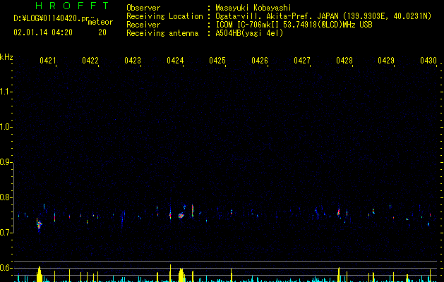Screen dimensions: 444x282
Task: Click the date stamp 02.01.14 04:20
Action: pyautogui.click(x=43, y=32)
